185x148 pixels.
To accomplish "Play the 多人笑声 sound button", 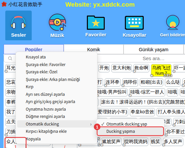I will click(x=173, y=142).
